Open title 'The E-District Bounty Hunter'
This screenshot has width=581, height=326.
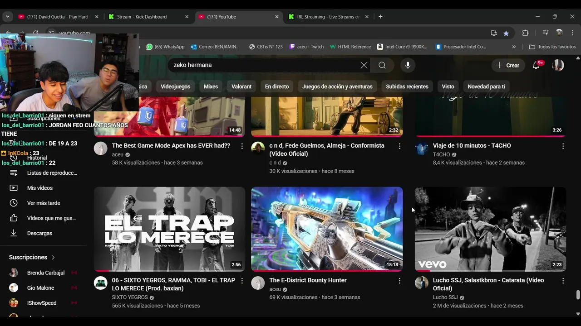point(308,280)
